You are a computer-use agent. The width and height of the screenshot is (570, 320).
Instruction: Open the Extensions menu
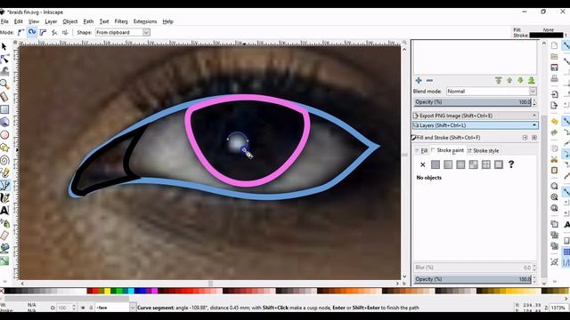(x=145, y=21)
